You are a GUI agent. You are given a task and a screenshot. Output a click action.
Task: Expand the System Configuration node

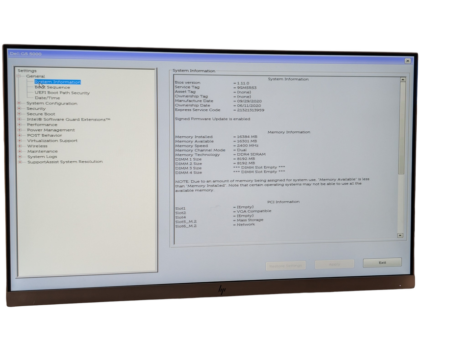pos(19,103)
